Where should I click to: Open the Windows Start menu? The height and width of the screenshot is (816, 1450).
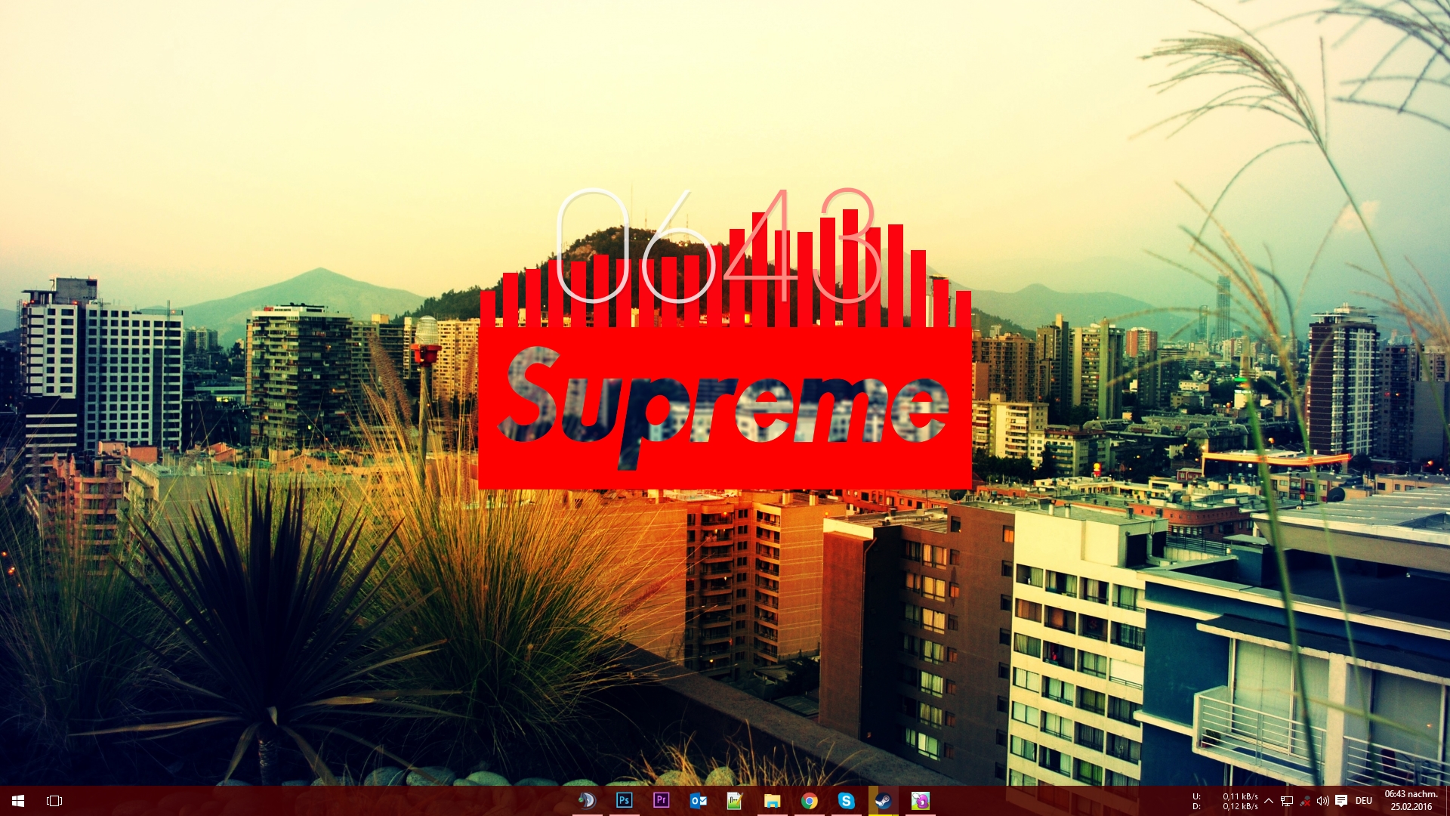pos(18,801)
